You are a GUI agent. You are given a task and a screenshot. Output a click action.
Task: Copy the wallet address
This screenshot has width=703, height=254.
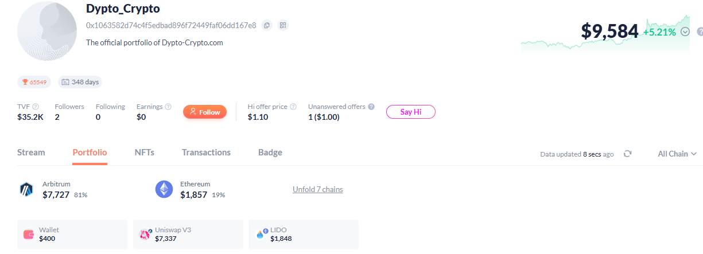(x=267, y=25)
